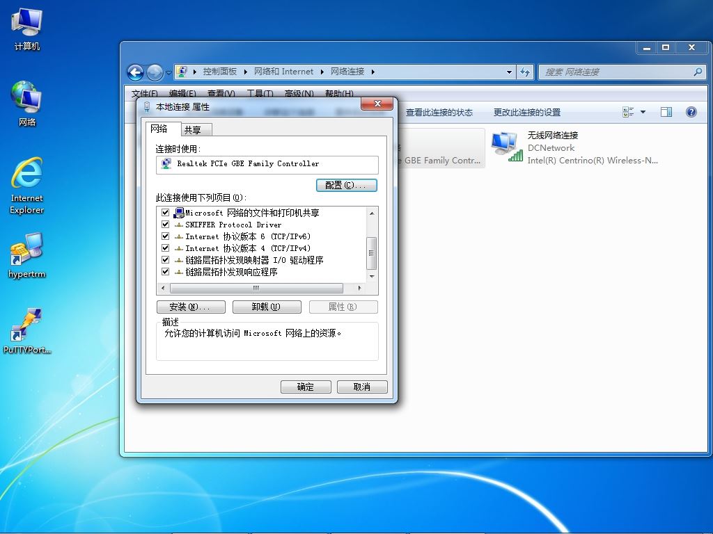This screenshot has width=713, height=534.
Task: Click the dialog title network plug icon
Action: 147,106
